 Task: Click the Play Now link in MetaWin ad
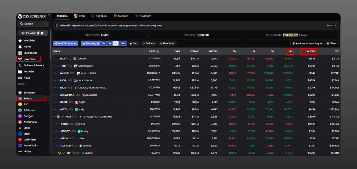(x=156, y=26)
